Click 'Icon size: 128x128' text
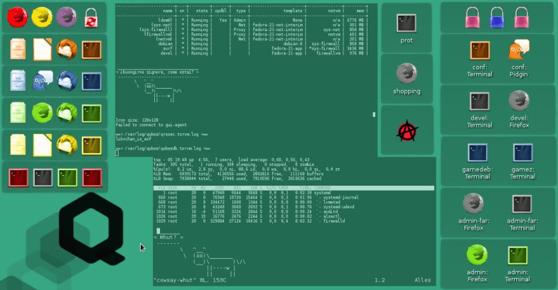This screenshot has height=290, width=558. 137,121
